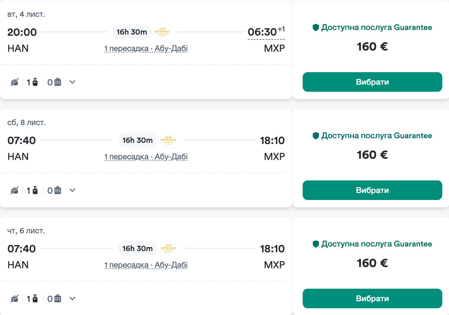Click checked baggage icon on 6 лист. flight

click(x=58, y=299)
